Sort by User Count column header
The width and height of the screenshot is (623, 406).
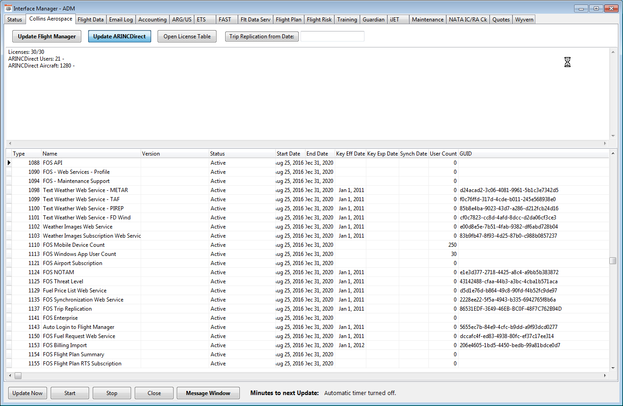pyautogui.click(x=443, y=154)
